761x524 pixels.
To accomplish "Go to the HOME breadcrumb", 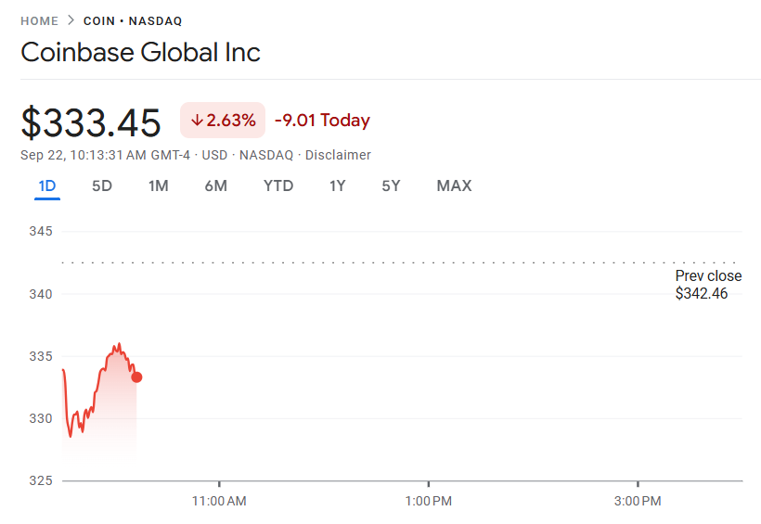I will [x=39, y=20].
